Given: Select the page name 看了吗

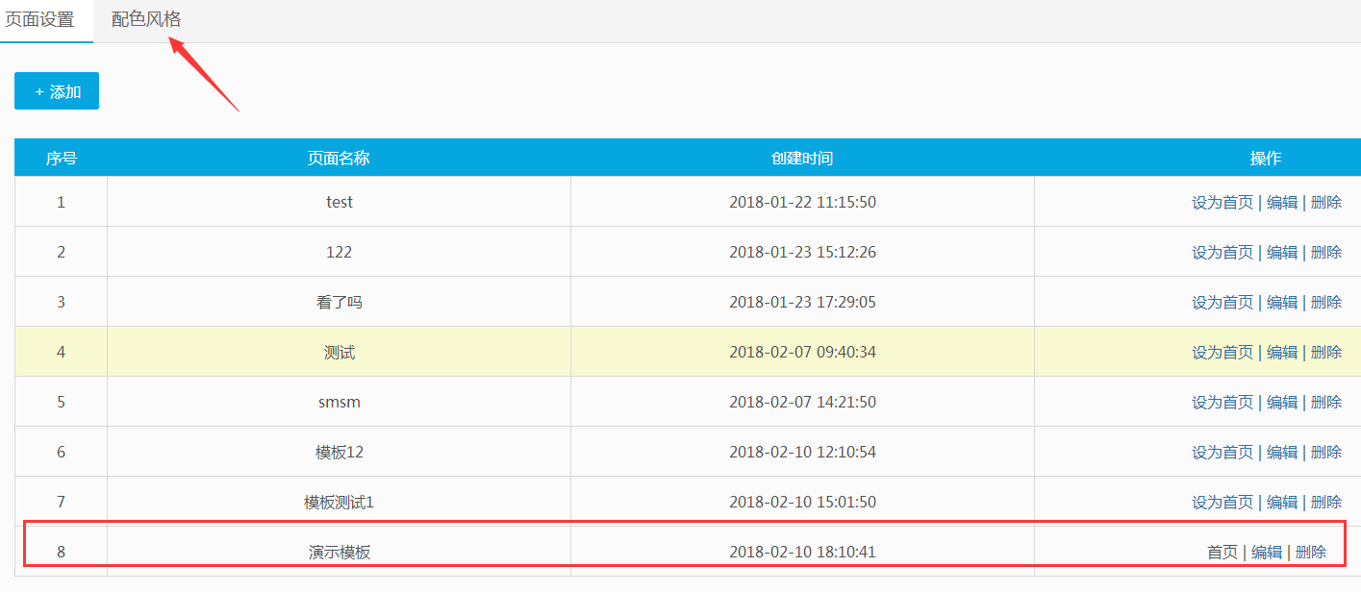Looking at the screenshot, I should [339, 302].
